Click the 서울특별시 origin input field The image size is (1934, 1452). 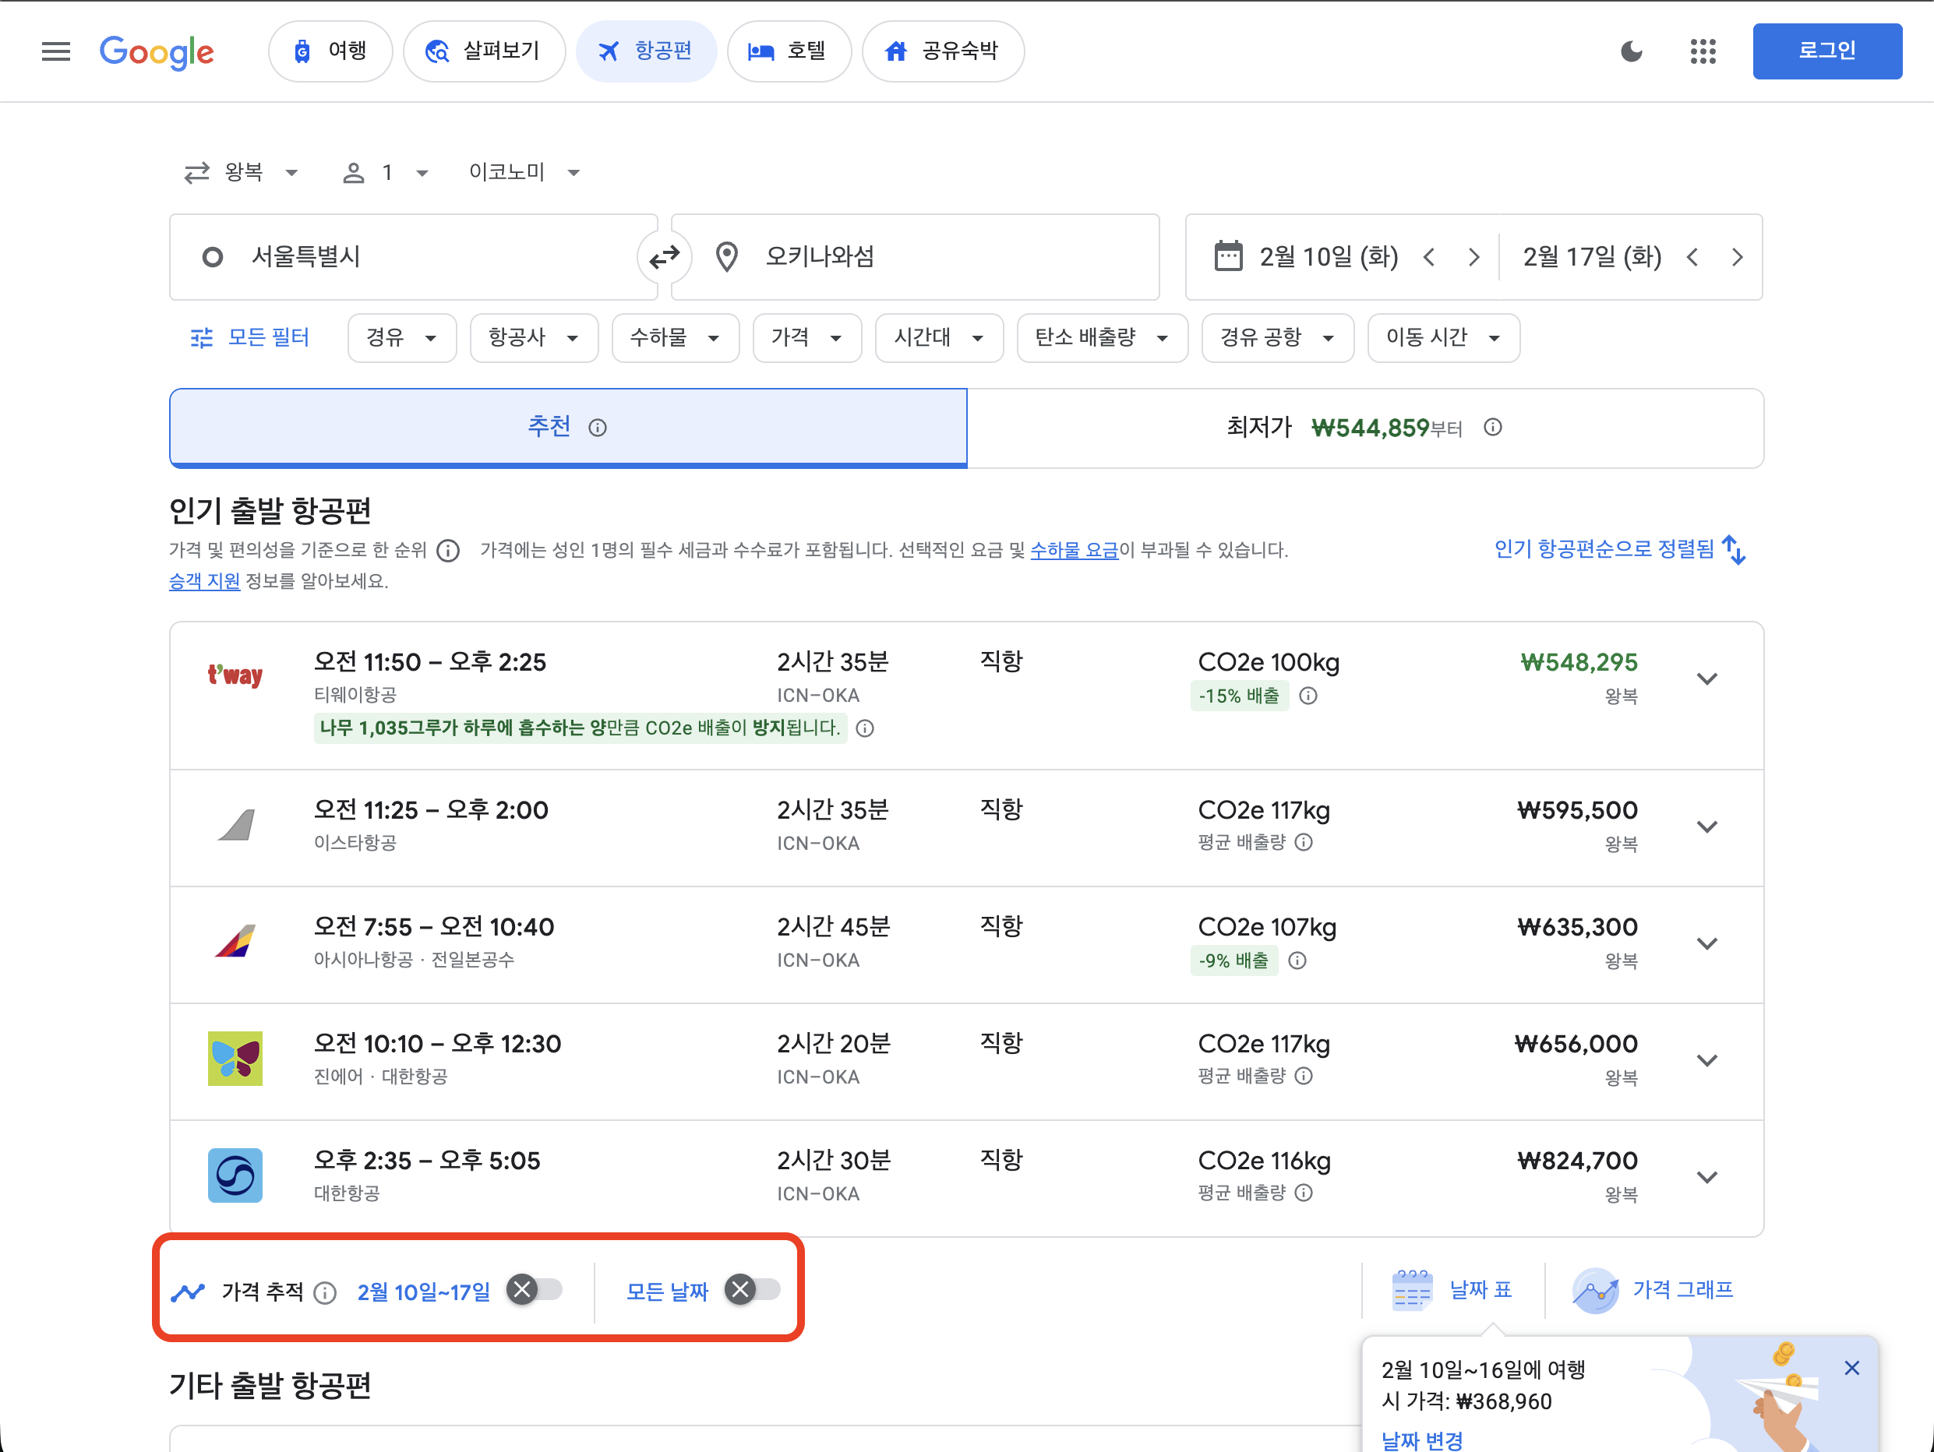(x=411, y=256)
